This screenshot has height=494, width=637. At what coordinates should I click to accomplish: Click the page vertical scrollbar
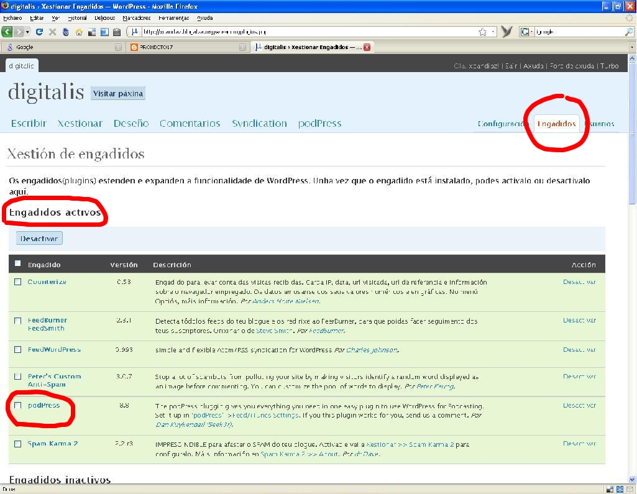tap(632, 268)
